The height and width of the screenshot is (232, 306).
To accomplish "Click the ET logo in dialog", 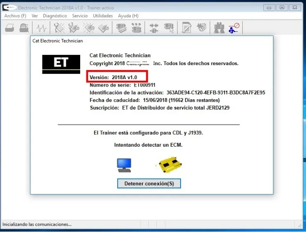I will pyautogui.click(x=61, y=64).
